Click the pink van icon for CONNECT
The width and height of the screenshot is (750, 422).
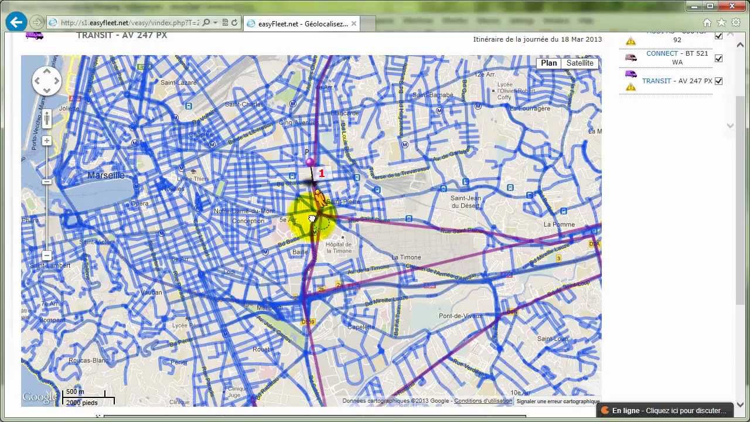pos(631,57)
